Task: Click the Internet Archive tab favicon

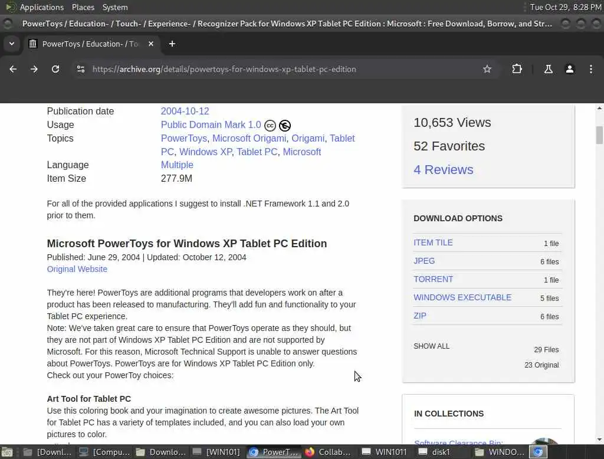Action: point(33,44)
